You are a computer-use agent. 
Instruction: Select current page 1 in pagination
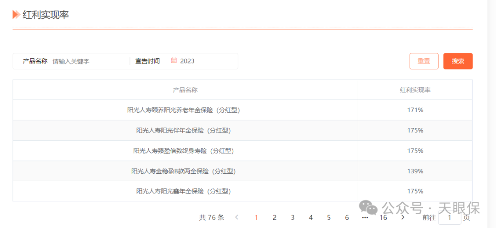pos(256,217)
